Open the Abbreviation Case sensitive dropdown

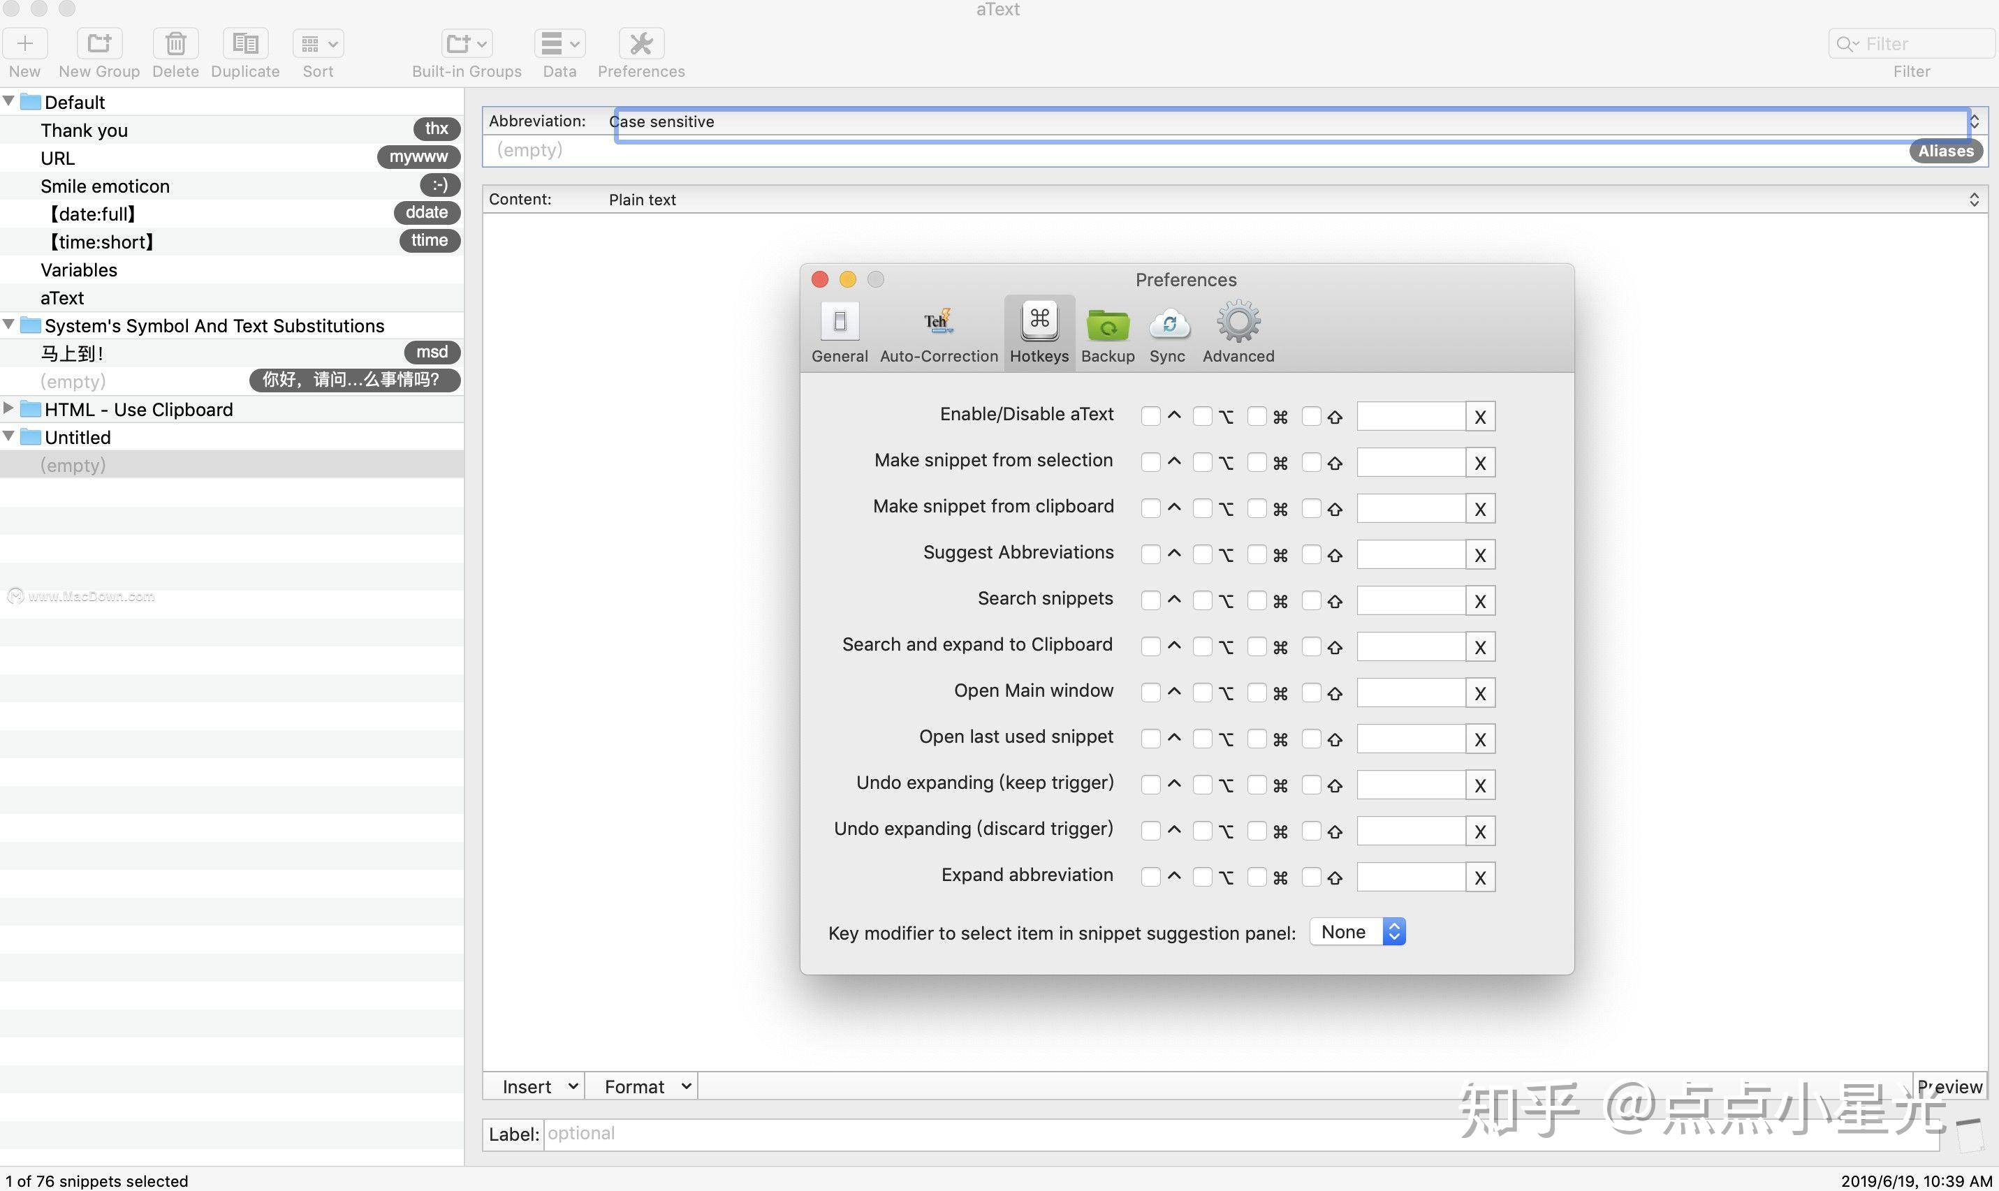pos(1294,121)
